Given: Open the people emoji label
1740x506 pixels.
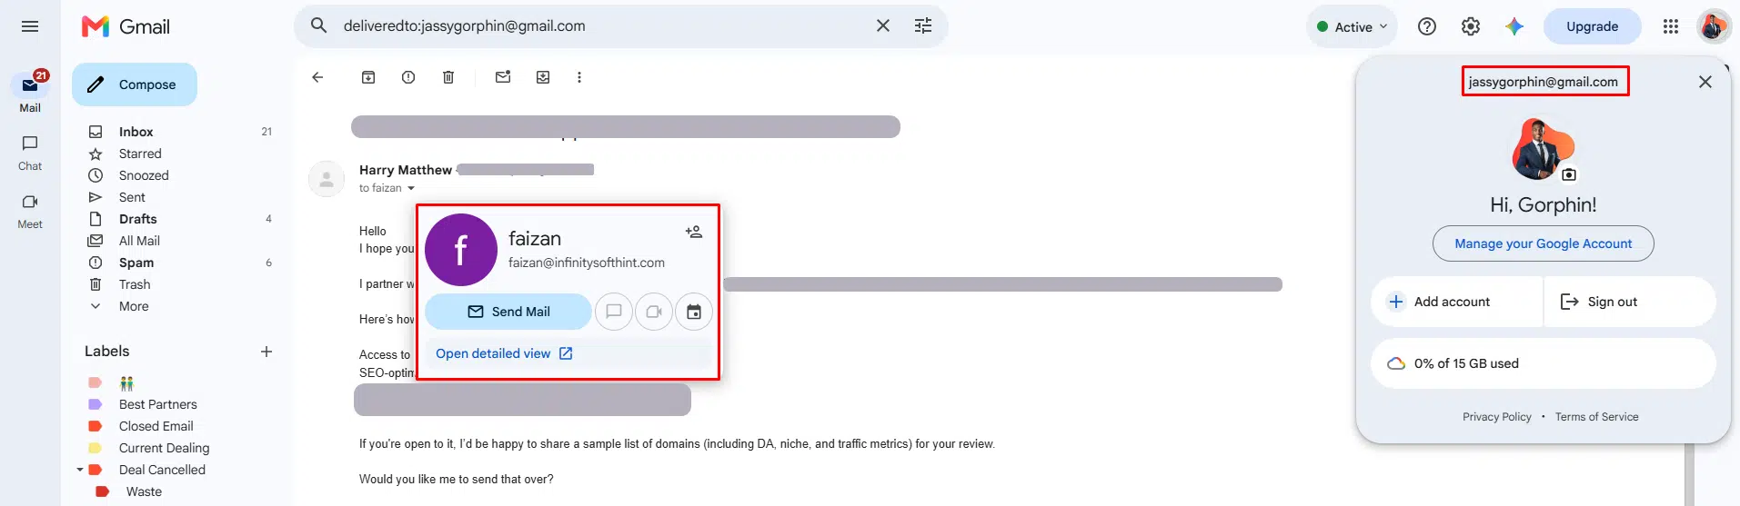Looking at the screenshot, I should coord(127,382).
